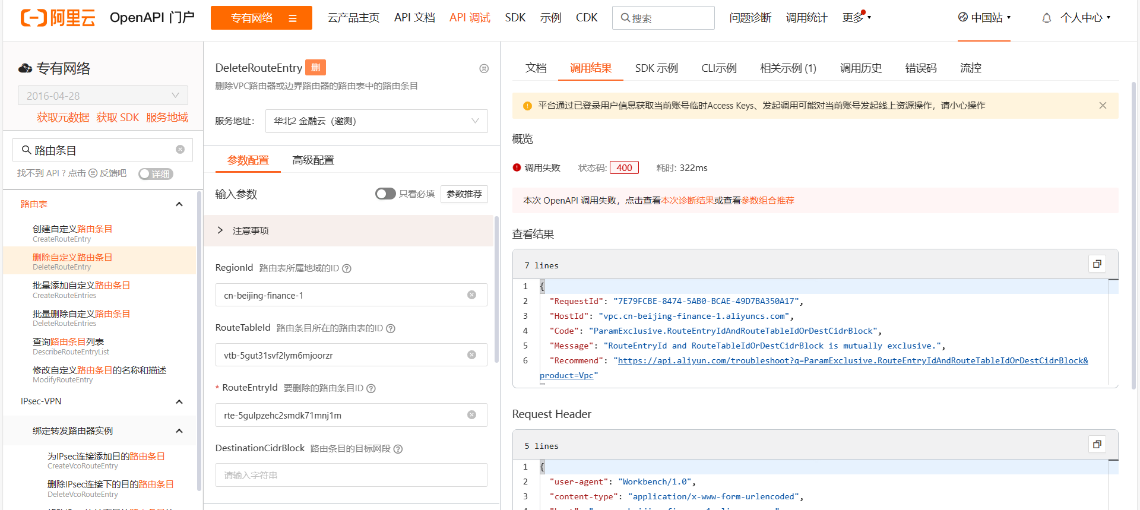Click the RouteEntryId input field
The height and width of the screenshot is (510, 1140).
(351, 415)
